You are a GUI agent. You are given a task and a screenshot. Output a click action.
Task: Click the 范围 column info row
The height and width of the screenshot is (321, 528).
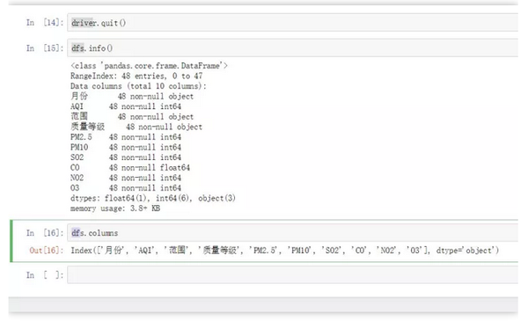132,116
